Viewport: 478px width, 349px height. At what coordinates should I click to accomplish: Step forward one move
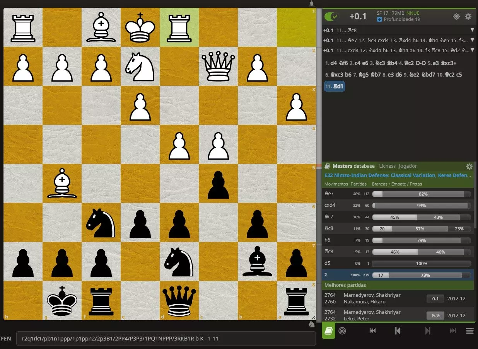point(428,331)
